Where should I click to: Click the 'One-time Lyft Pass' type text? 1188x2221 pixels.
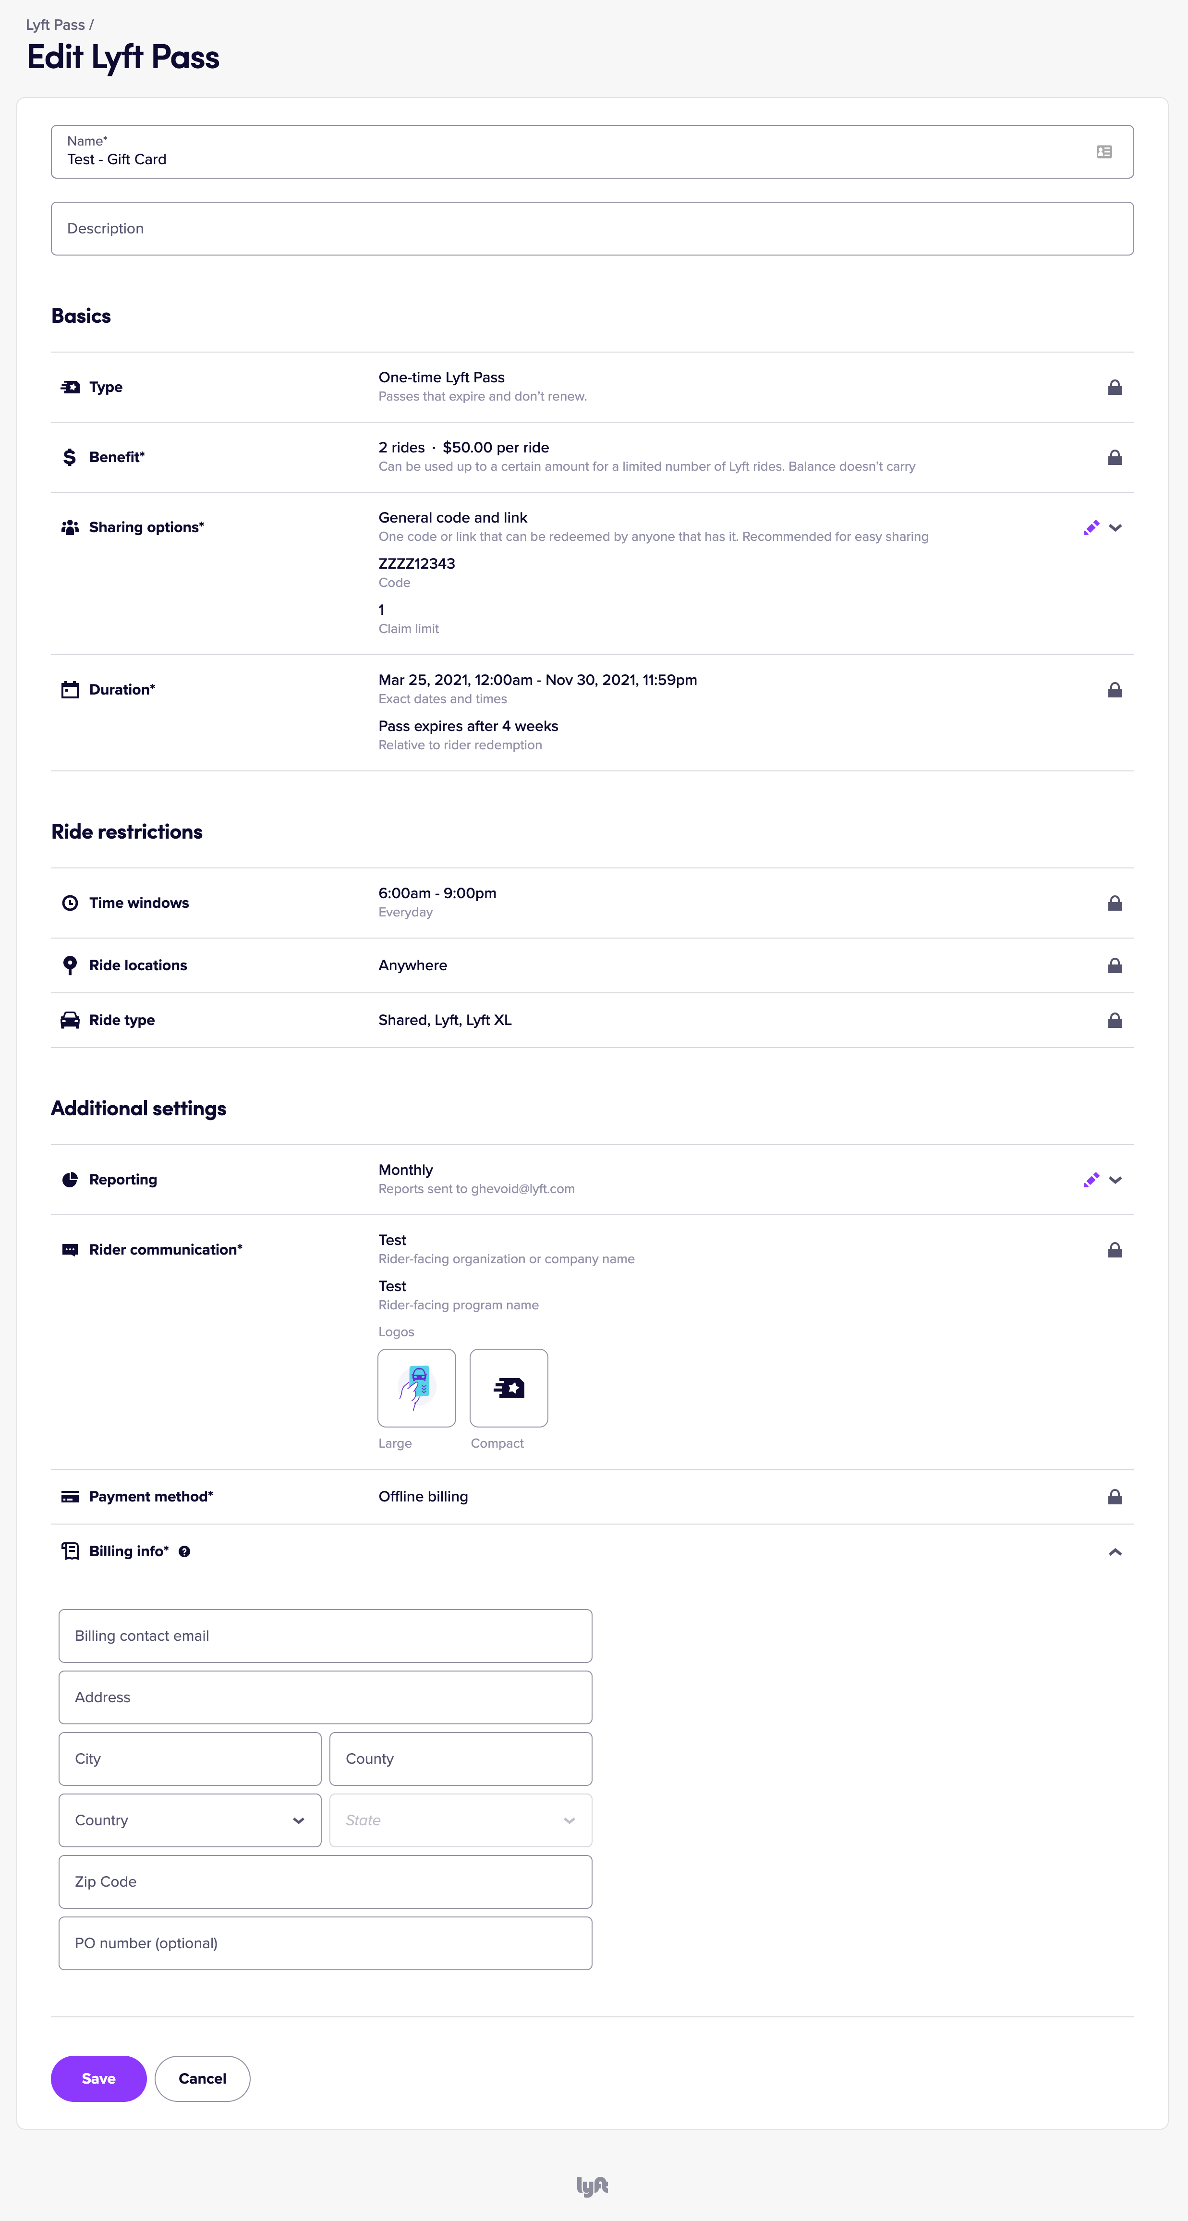tap(441, 378)
